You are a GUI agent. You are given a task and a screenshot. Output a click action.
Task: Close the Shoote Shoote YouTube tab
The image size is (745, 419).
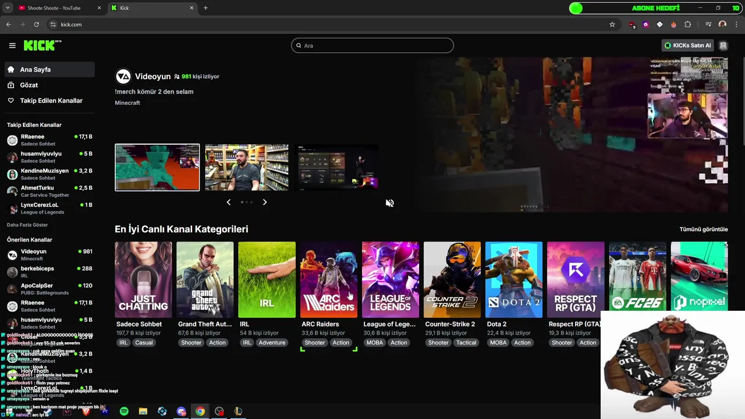point(99,8)
